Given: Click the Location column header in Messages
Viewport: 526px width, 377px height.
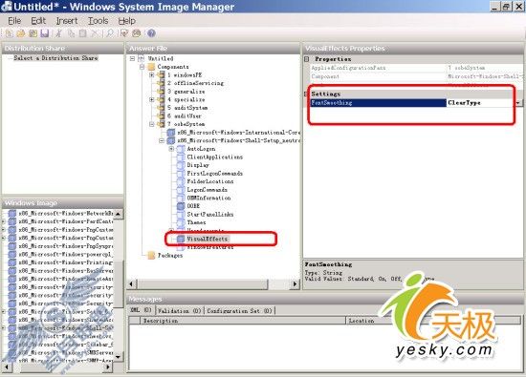Looking at the screenshot, I should click(x=433, y=321).
